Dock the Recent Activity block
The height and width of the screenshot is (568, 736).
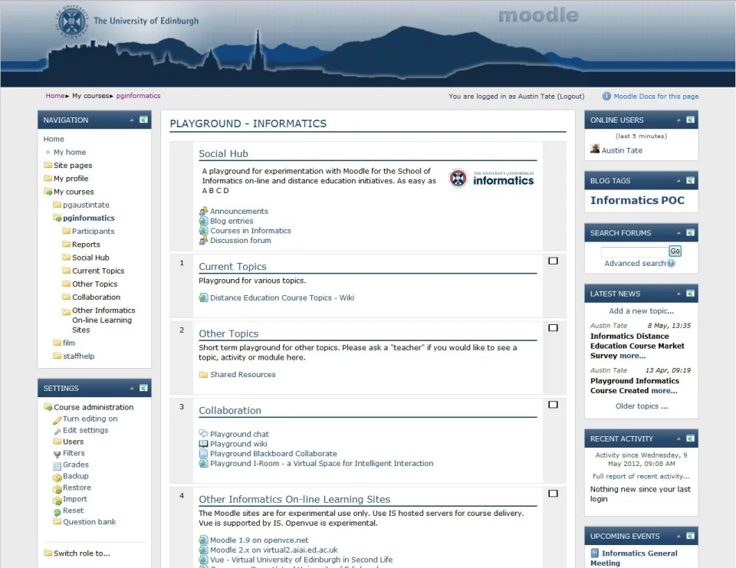(690, 438)
